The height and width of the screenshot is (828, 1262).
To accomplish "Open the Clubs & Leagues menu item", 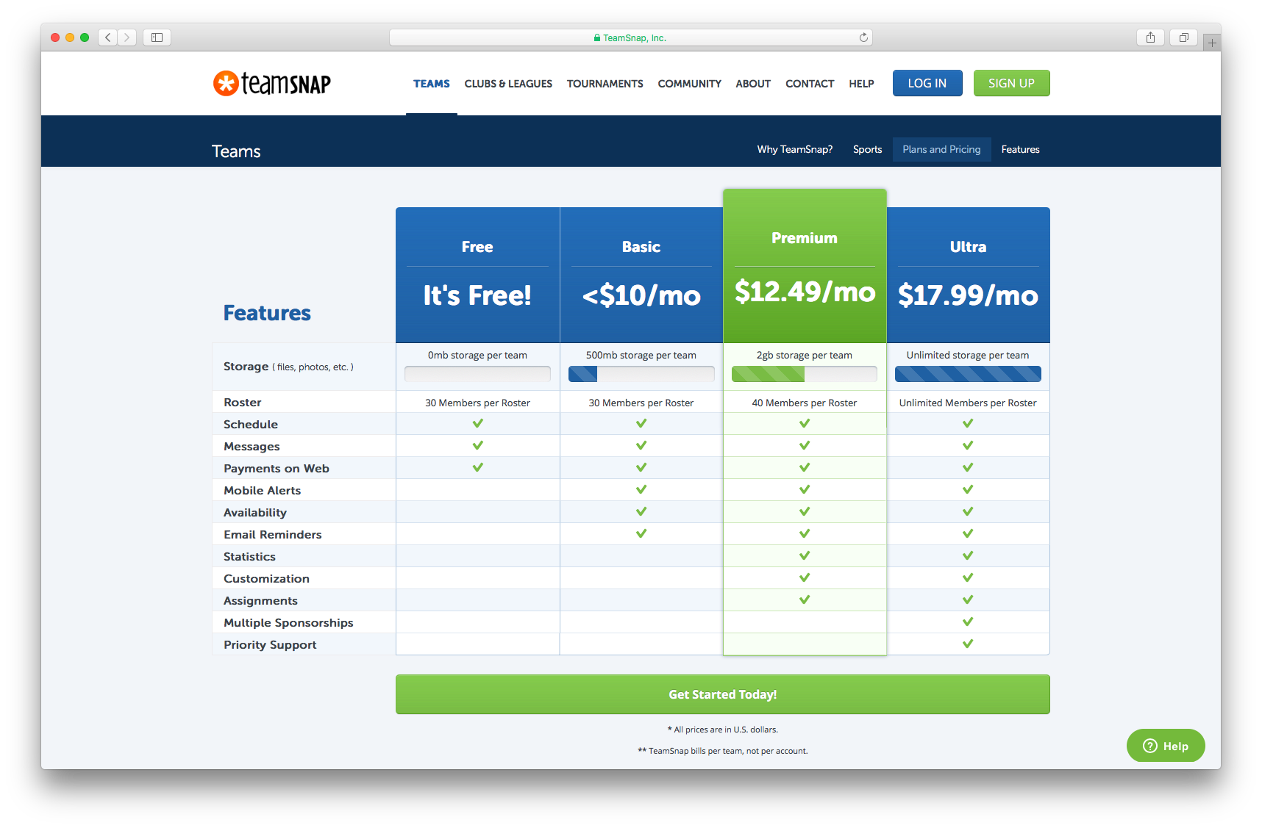I will (x=508, y=84).
